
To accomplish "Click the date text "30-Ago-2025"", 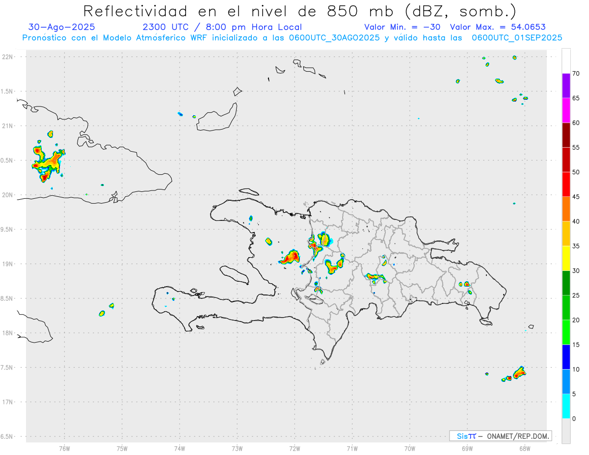I will point(62,27).
